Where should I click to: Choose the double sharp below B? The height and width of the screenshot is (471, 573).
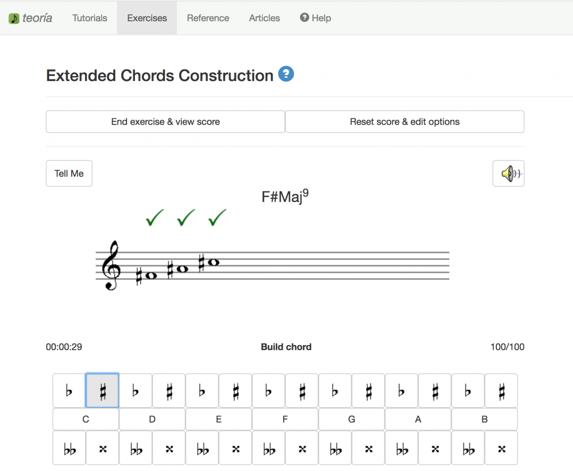(x=501, y=448)
